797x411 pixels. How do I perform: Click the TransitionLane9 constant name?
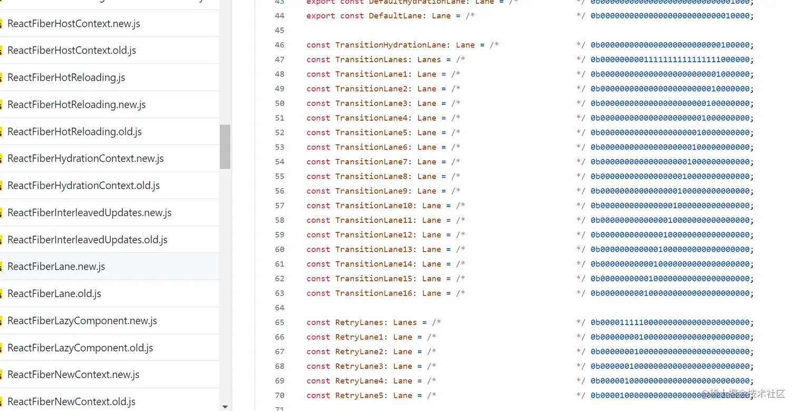(371, 191)
